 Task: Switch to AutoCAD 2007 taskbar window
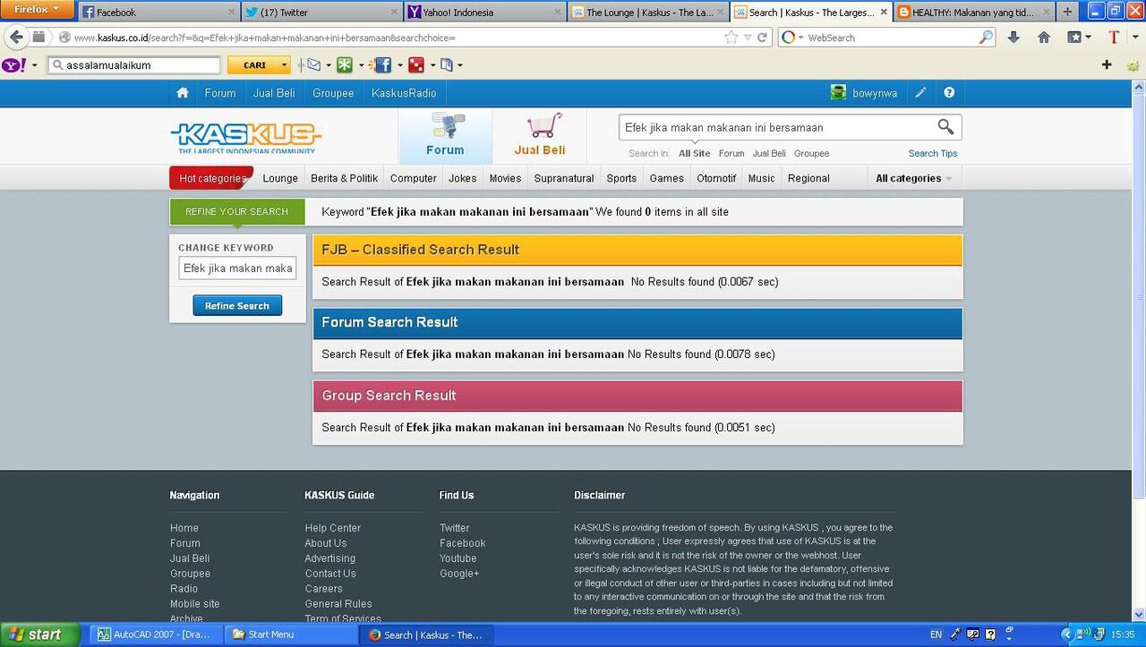pyautogui.click(x=155, y=634)
